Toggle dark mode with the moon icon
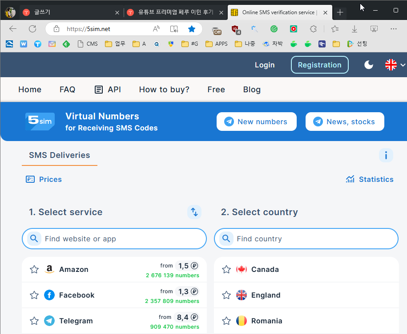 tap(369, 65)
